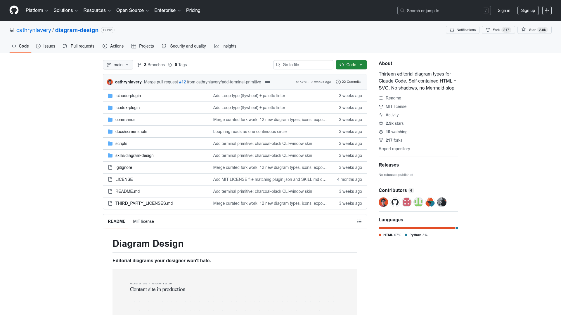The height and width of the screenshot is (315, 561).
Task: Expand the Enterprise menu
Action: 167,10
